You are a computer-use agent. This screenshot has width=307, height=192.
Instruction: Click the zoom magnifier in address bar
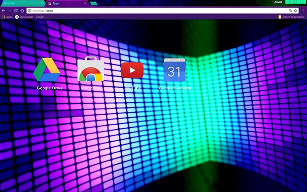[290, 11]
